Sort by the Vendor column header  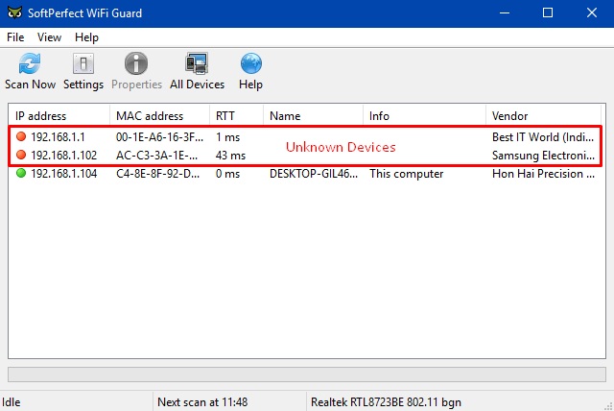[544, 116]
